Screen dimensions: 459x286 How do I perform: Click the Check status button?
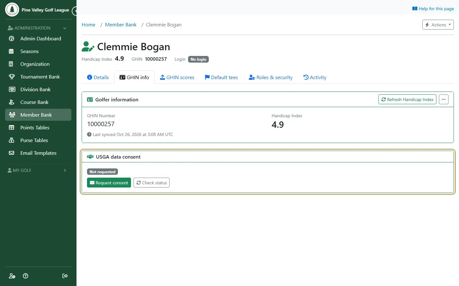click(x=151, y=183)
